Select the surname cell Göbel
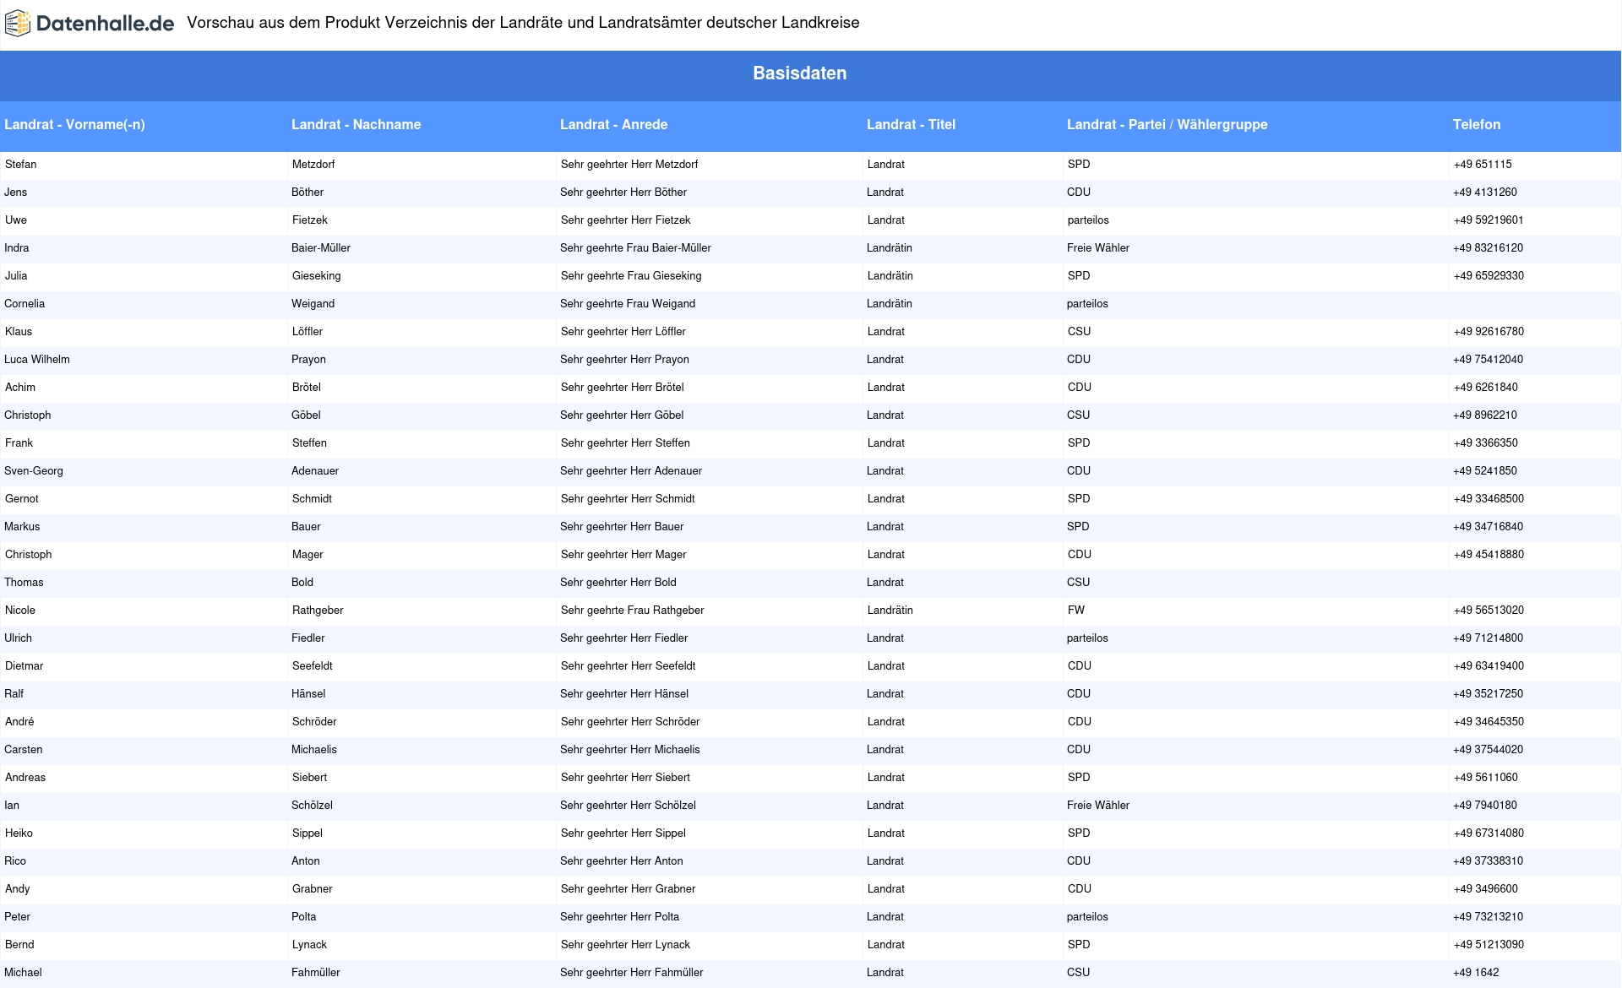The image size is (1622, 988). (x=306, y=415)
